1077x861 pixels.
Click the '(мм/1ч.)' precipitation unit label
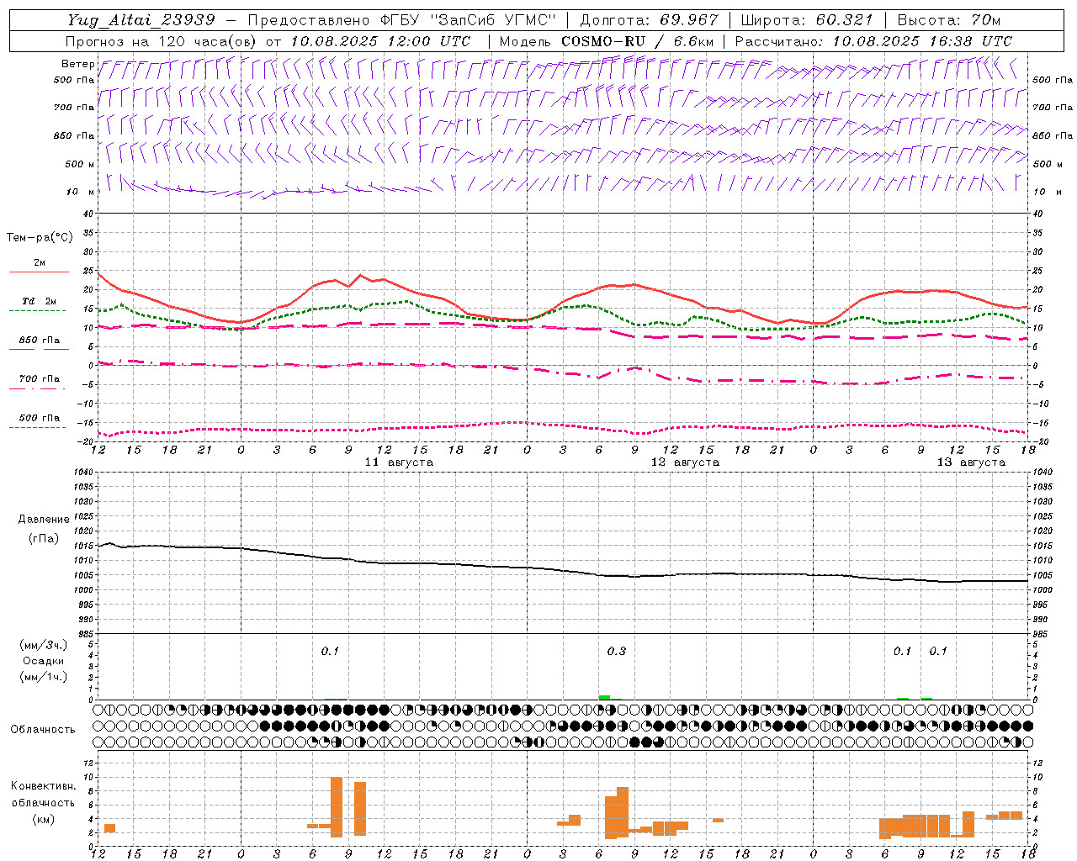(43, 677)
